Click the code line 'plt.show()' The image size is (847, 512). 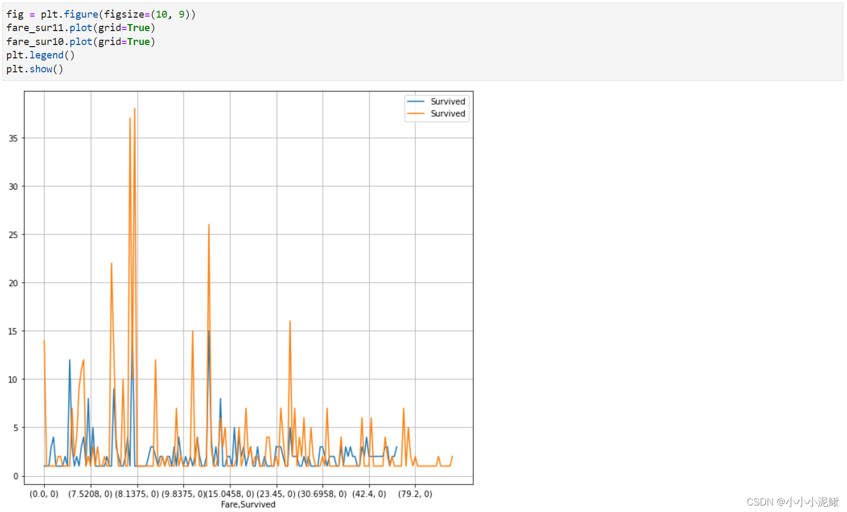tap(35, 69)
